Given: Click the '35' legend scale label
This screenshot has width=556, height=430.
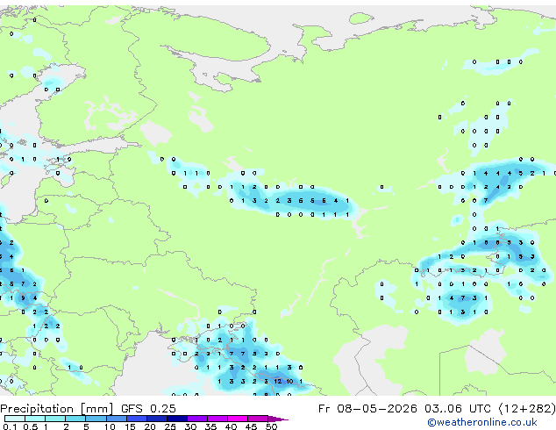Looking at the screenshot, I should click(x=210, y=426).
